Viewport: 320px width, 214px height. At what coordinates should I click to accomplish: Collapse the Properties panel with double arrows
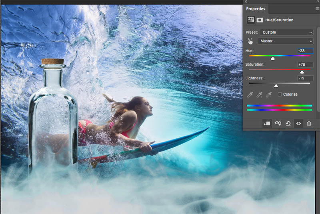[318, 2]
